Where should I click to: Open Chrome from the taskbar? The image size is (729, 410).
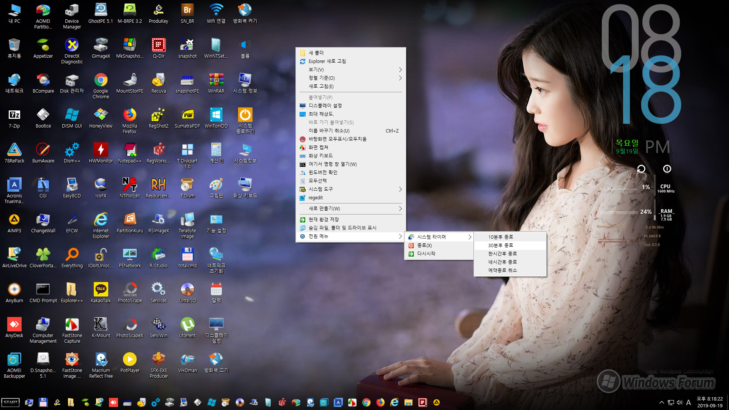pos(366,402)
